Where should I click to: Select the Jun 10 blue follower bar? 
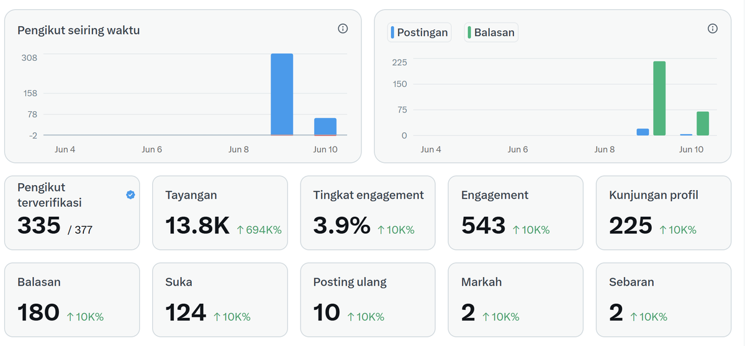click(325, 127)
